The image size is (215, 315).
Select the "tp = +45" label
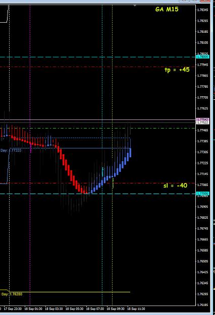[x=177, y=70]
